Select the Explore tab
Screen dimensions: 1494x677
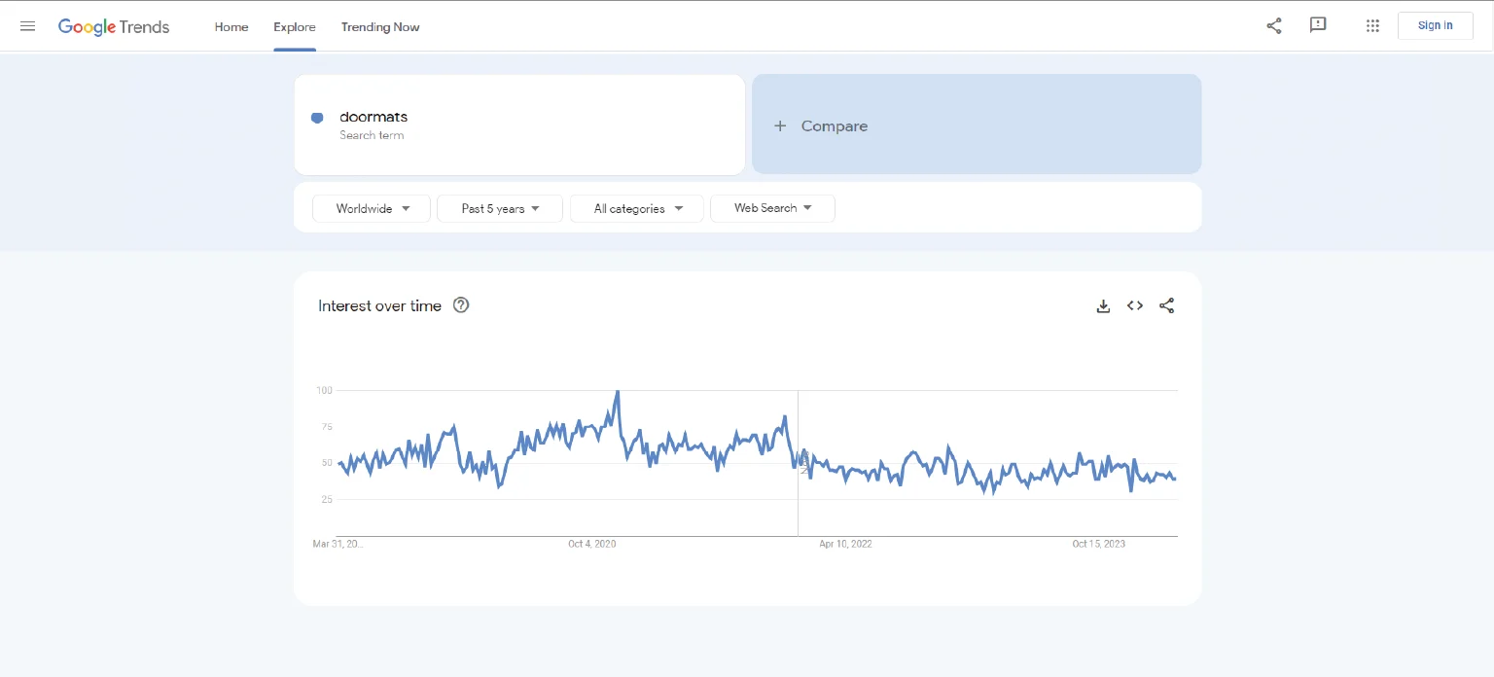(x=295, y=27)
